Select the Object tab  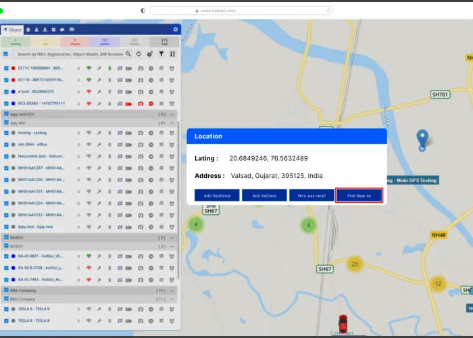(x=12, y=30)
